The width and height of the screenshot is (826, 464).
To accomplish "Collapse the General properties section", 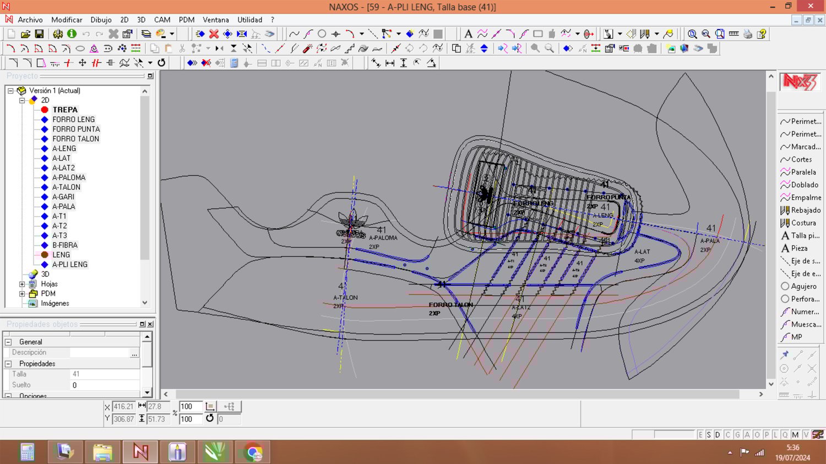I will 8,342.
